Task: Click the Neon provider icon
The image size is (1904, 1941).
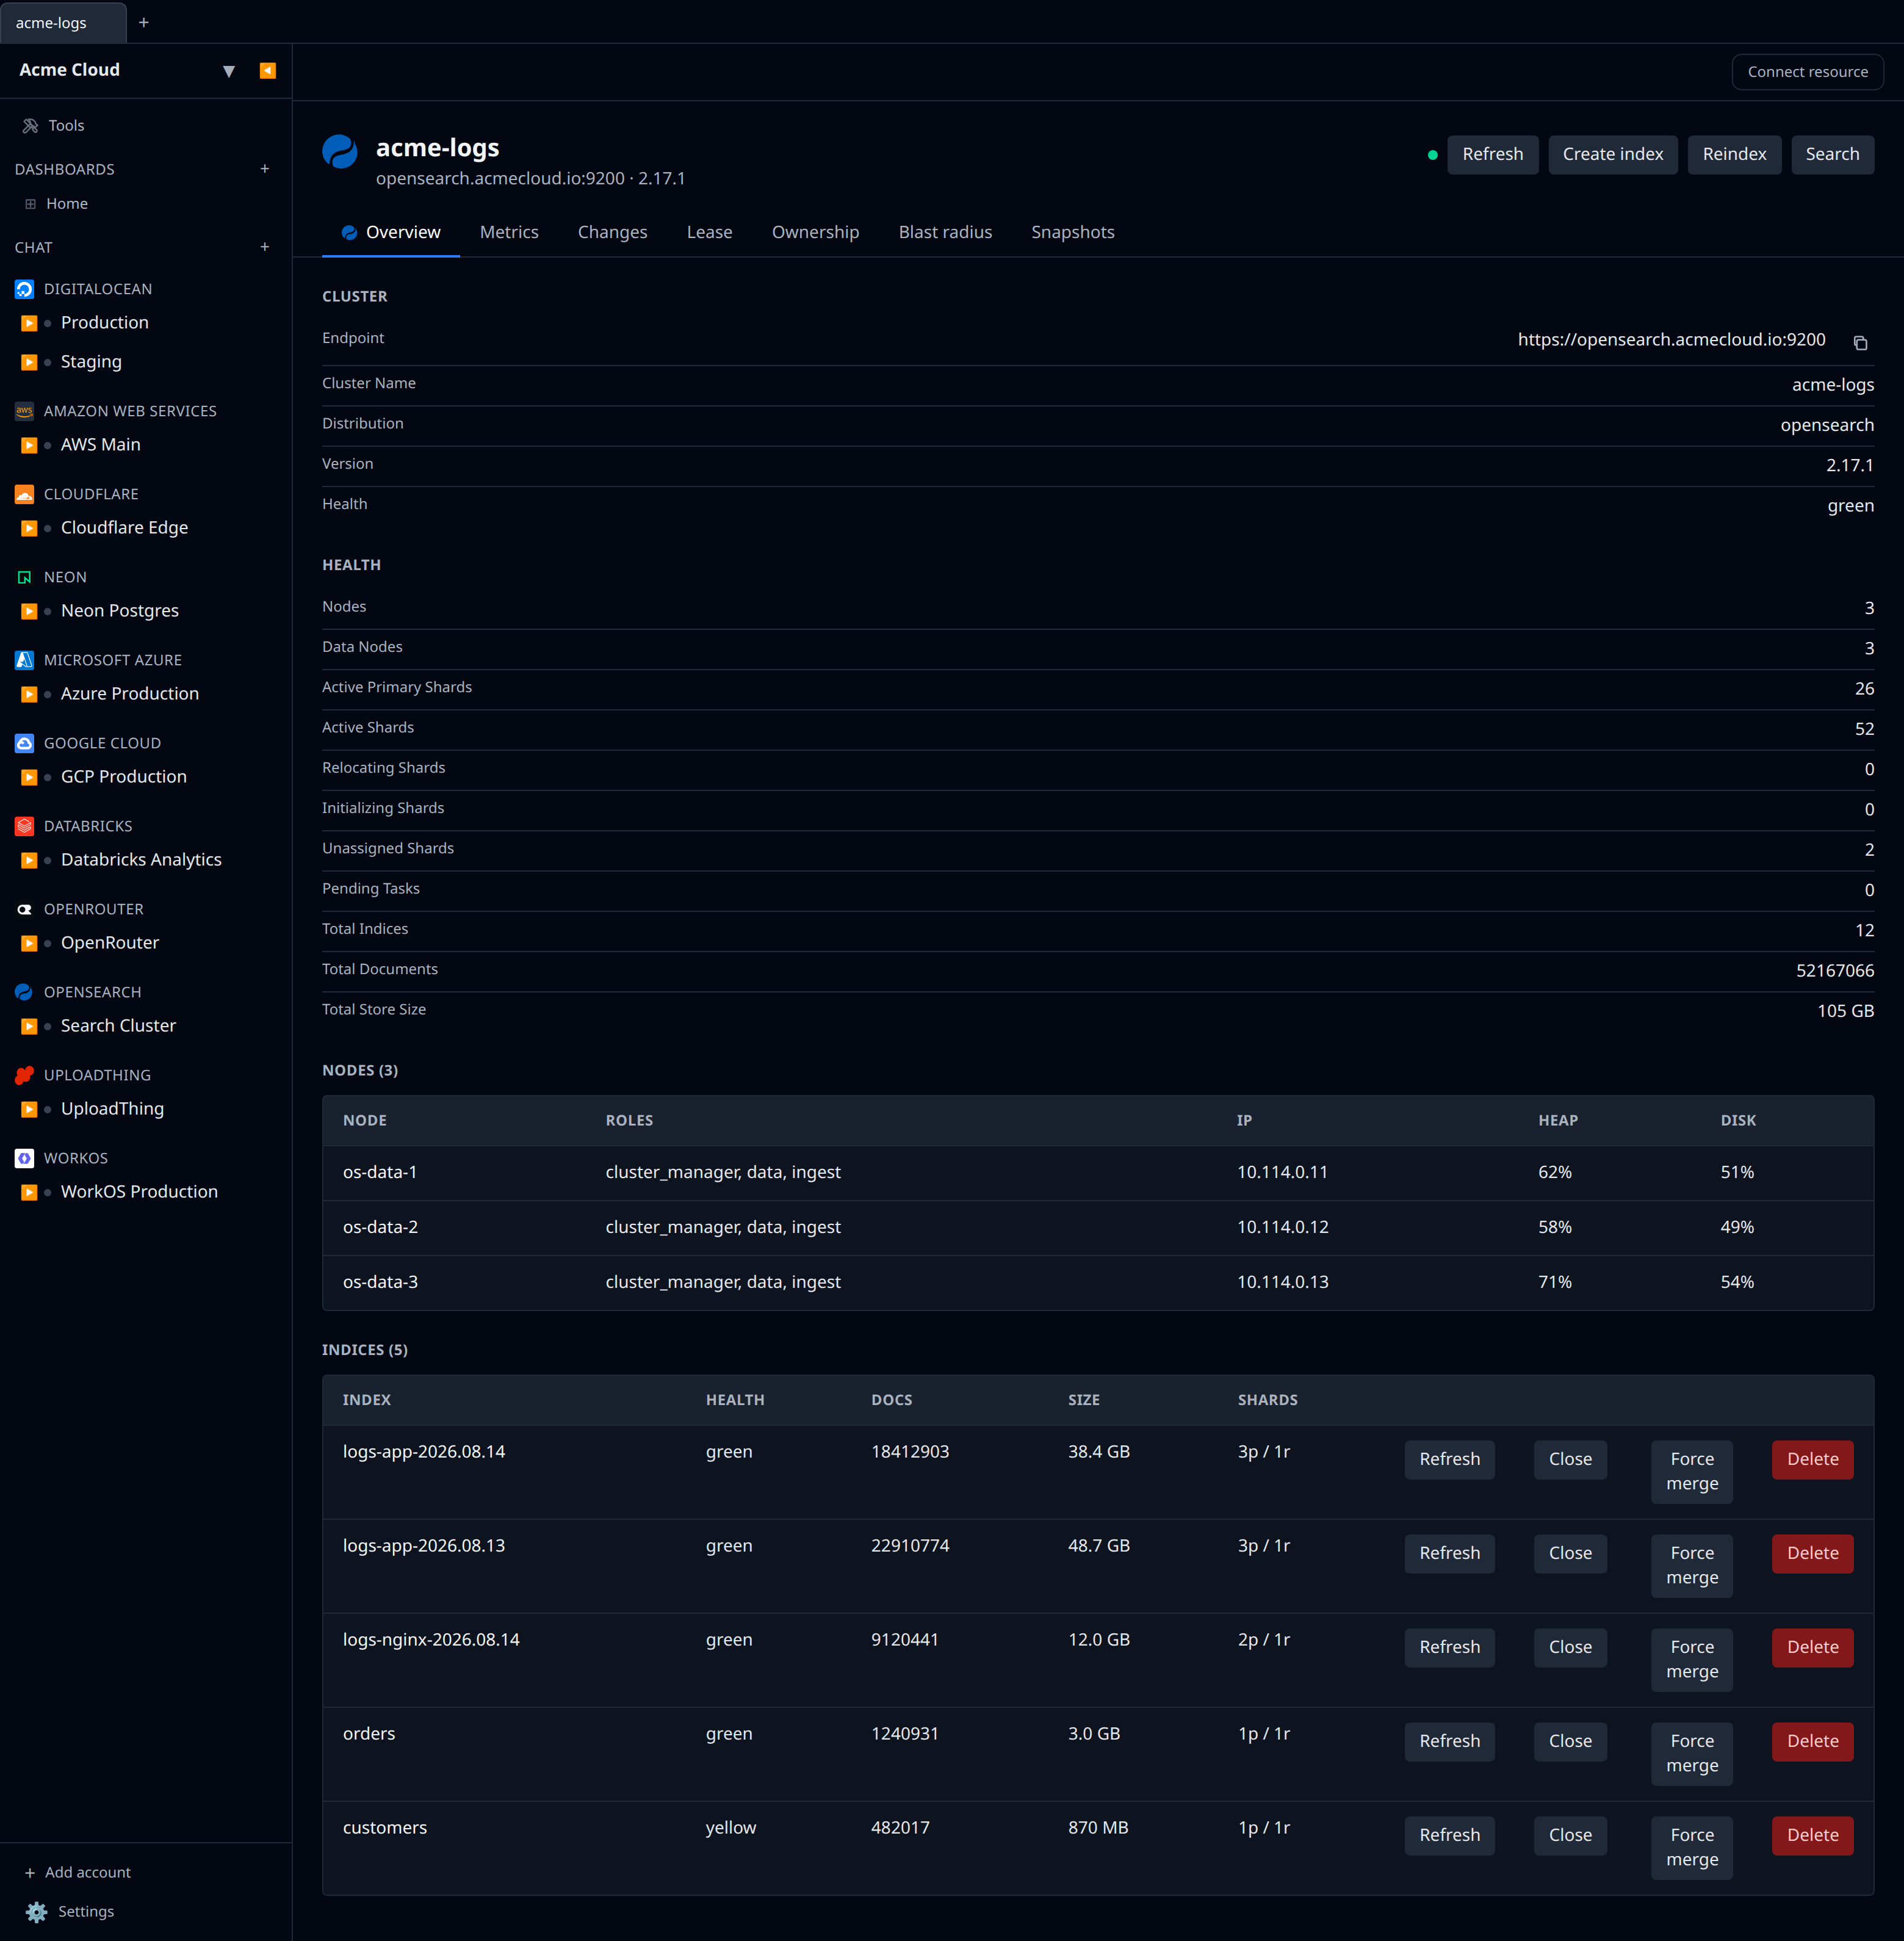Action: point(25,577)
